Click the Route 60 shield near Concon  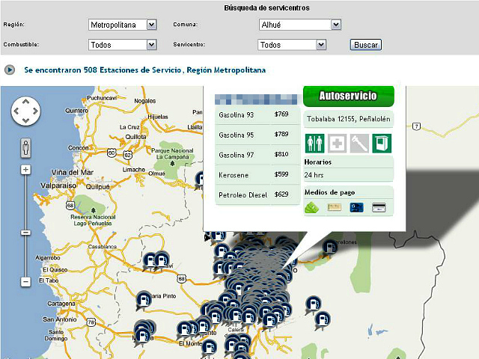click(x=112, y=153)
